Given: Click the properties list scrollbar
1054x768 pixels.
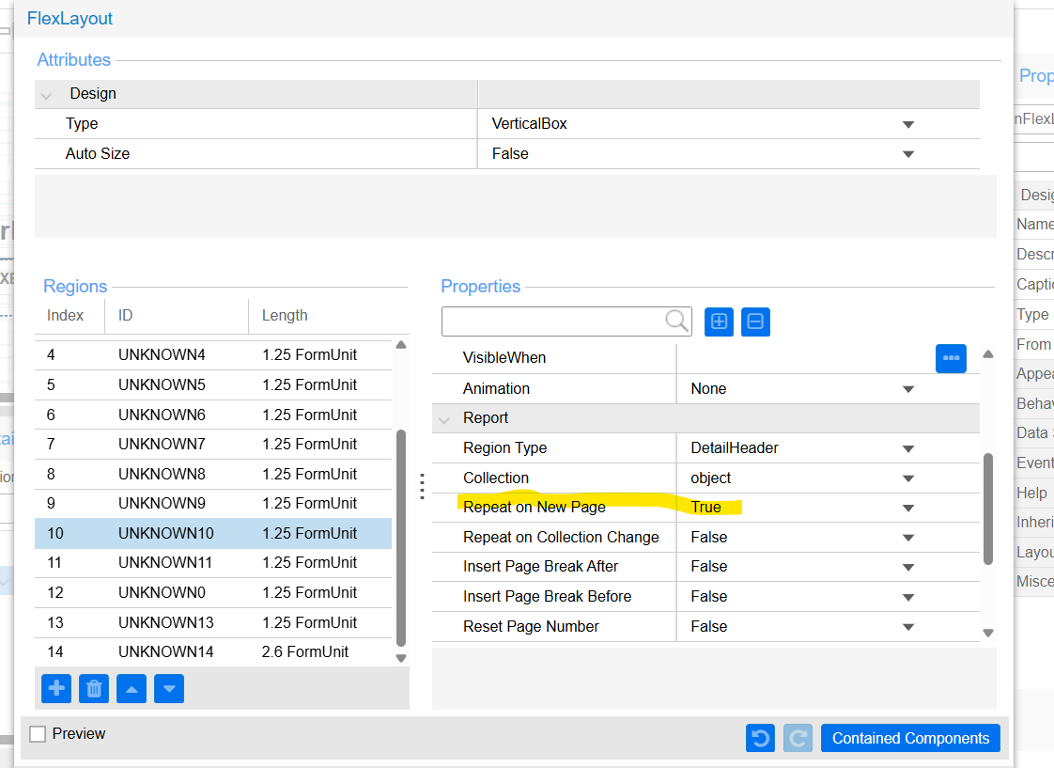Looking at the screenshot, I should [988, 509].
